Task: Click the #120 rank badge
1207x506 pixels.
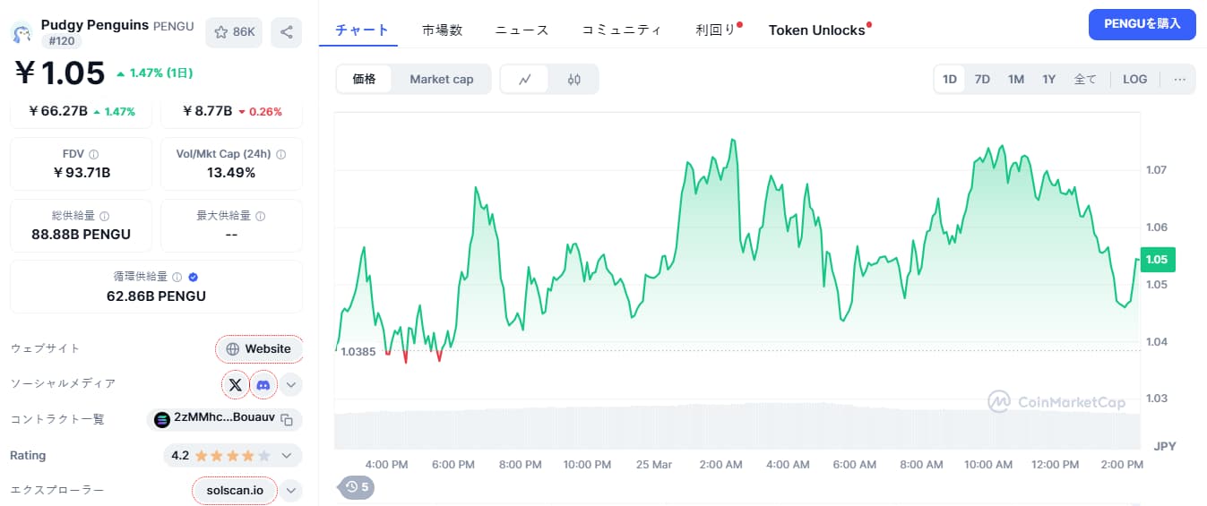Action: 62,40
